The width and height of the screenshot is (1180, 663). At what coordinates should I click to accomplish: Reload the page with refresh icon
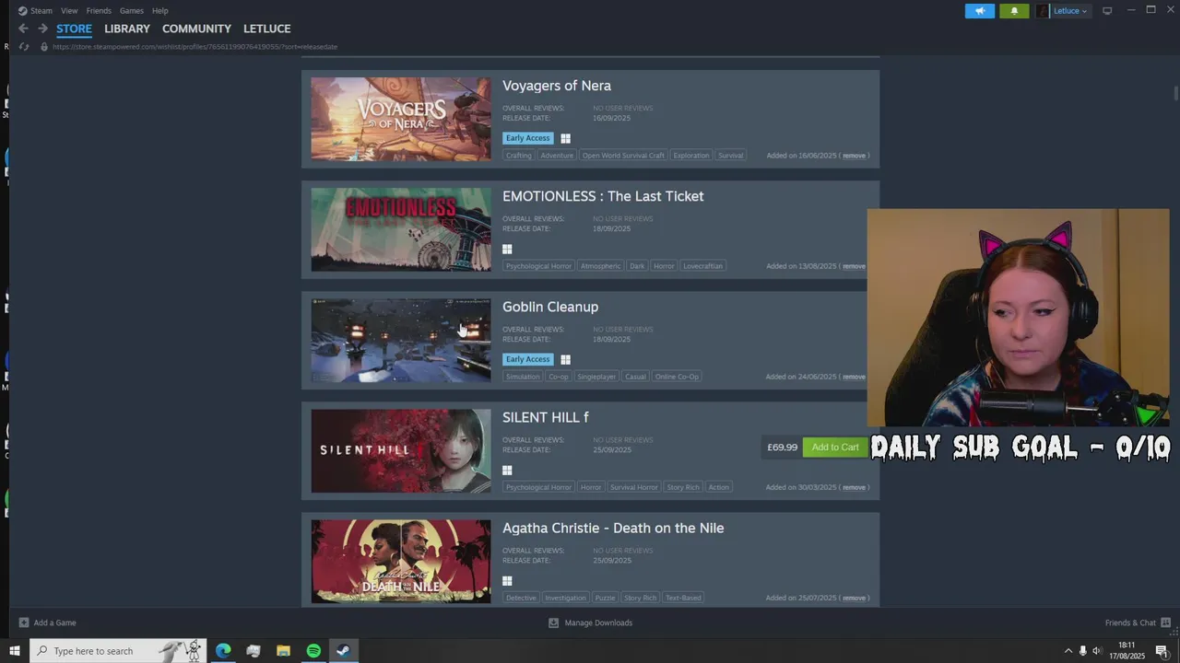click(24, 46)
